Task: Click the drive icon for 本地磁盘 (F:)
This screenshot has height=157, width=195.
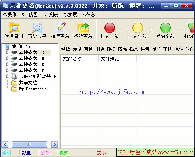Action: [14, 71]
